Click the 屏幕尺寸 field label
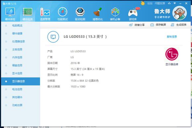The height and width of the screenshot is (128, 192). 52,69
